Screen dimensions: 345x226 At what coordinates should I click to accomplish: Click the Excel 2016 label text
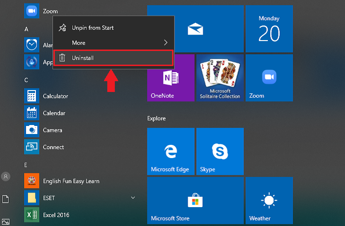point(56,215)
